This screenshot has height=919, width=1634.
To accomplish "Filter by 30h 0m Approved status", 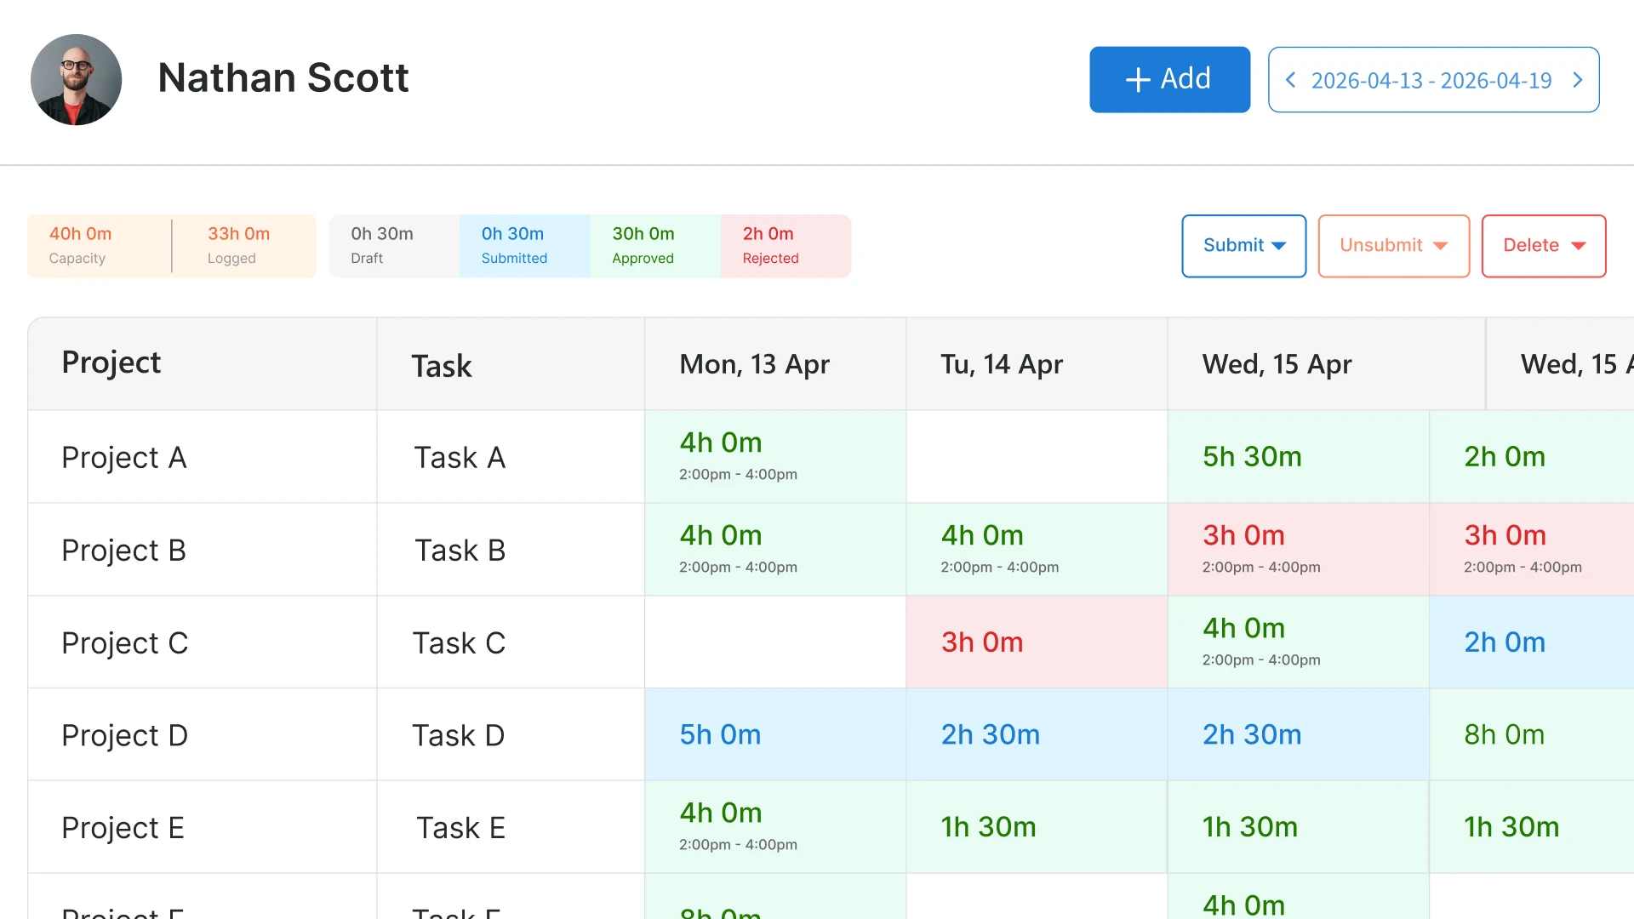I will tap(654, 246).
